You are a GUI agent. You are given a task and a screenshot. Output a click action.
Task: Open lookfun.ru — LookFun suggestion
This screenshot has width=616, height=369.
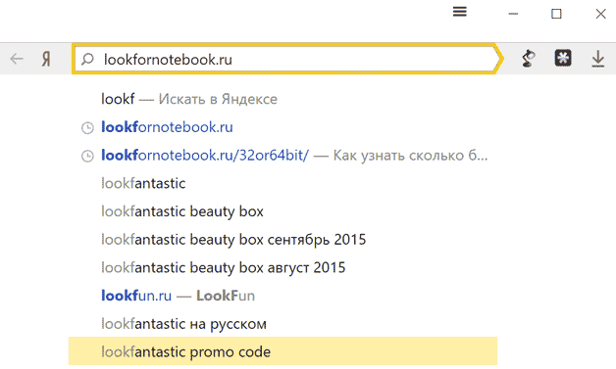tap(282, 296)
